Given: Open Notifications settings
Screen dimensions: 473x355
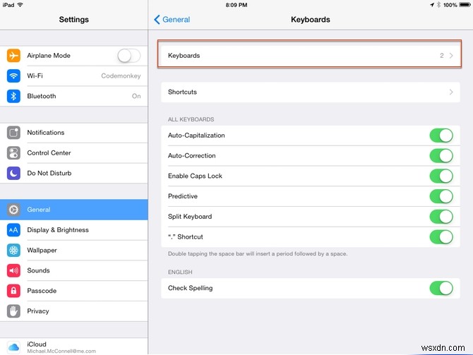Looking at the screenshot, I should (74, 133).
